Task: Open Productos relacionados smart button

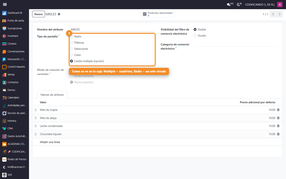Action: (x=158, y=14)
